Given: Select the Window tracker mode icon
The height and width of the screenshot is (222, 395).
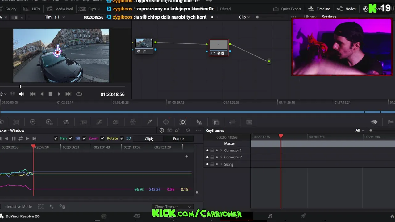Looking at the screenshot, I should 162,130.
